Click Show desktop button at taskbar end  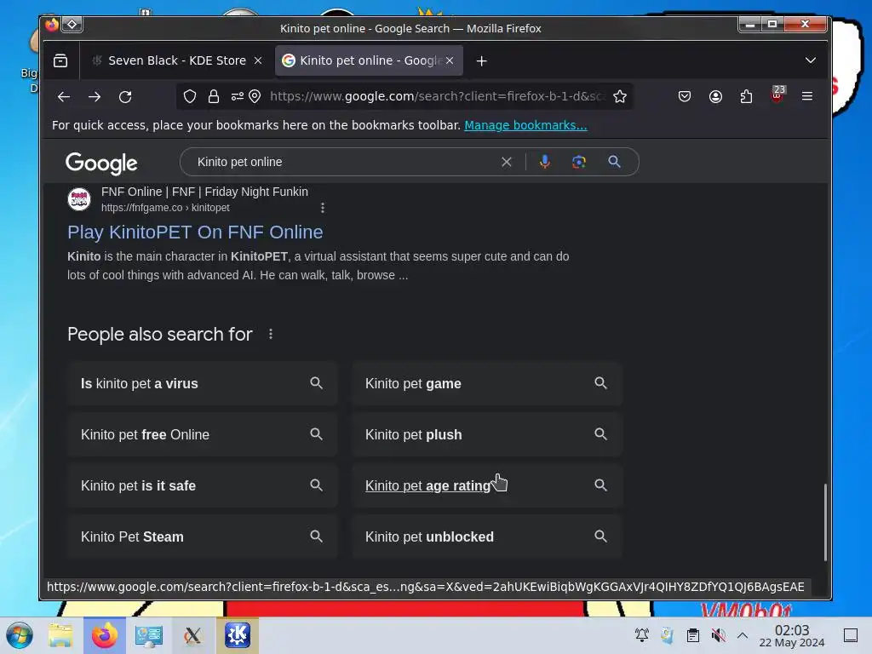coord(851,635)
